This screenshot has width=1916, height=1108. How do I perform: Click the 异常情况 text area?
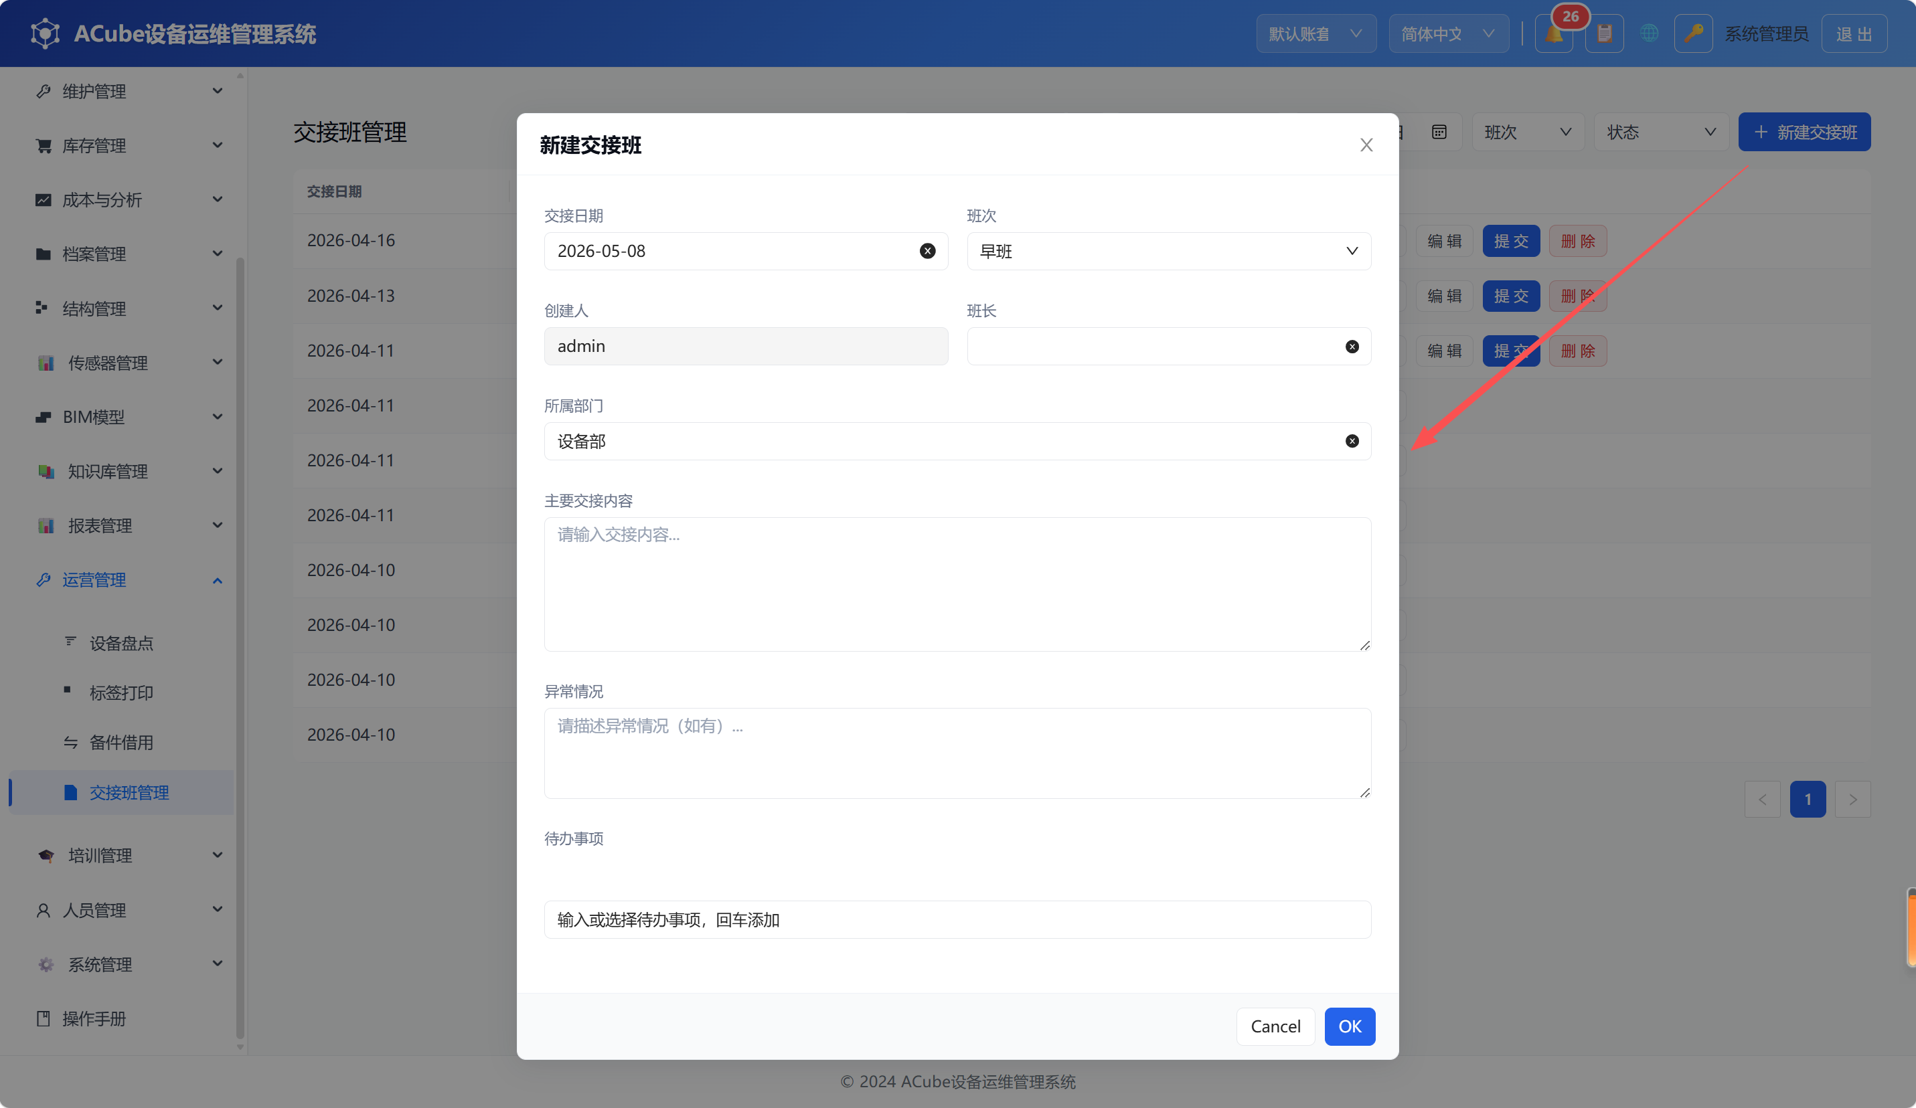[x=957, y=753]
